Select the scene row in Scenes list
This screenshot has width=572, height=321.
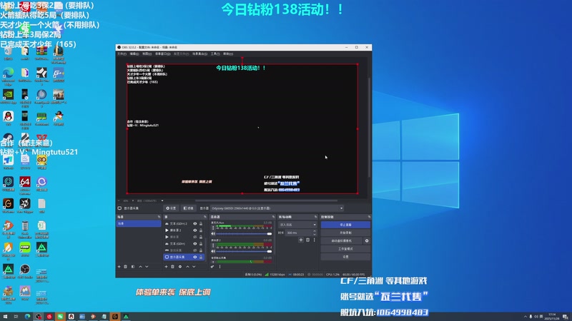[x=139, y=224]
